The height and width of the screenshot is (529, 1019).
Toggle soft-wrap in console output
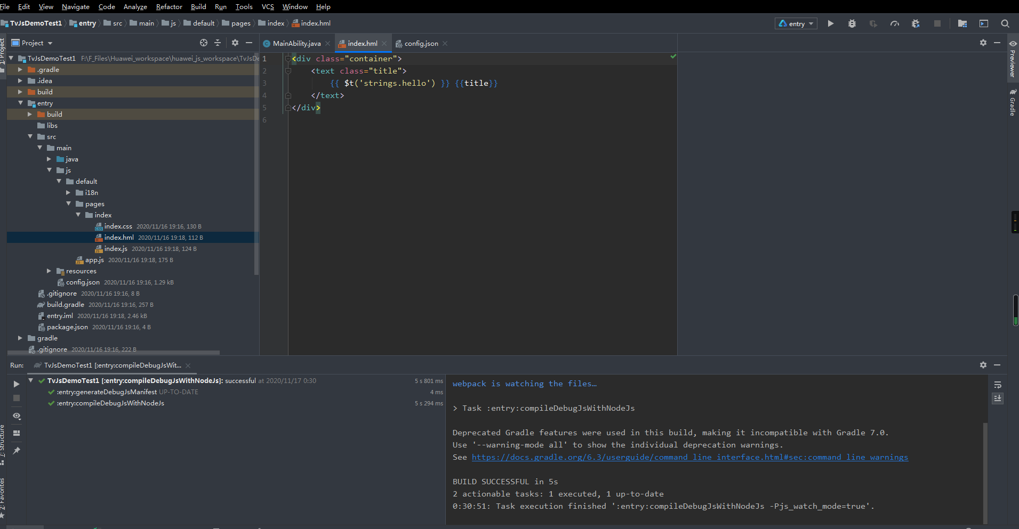[x=998, y=385]
